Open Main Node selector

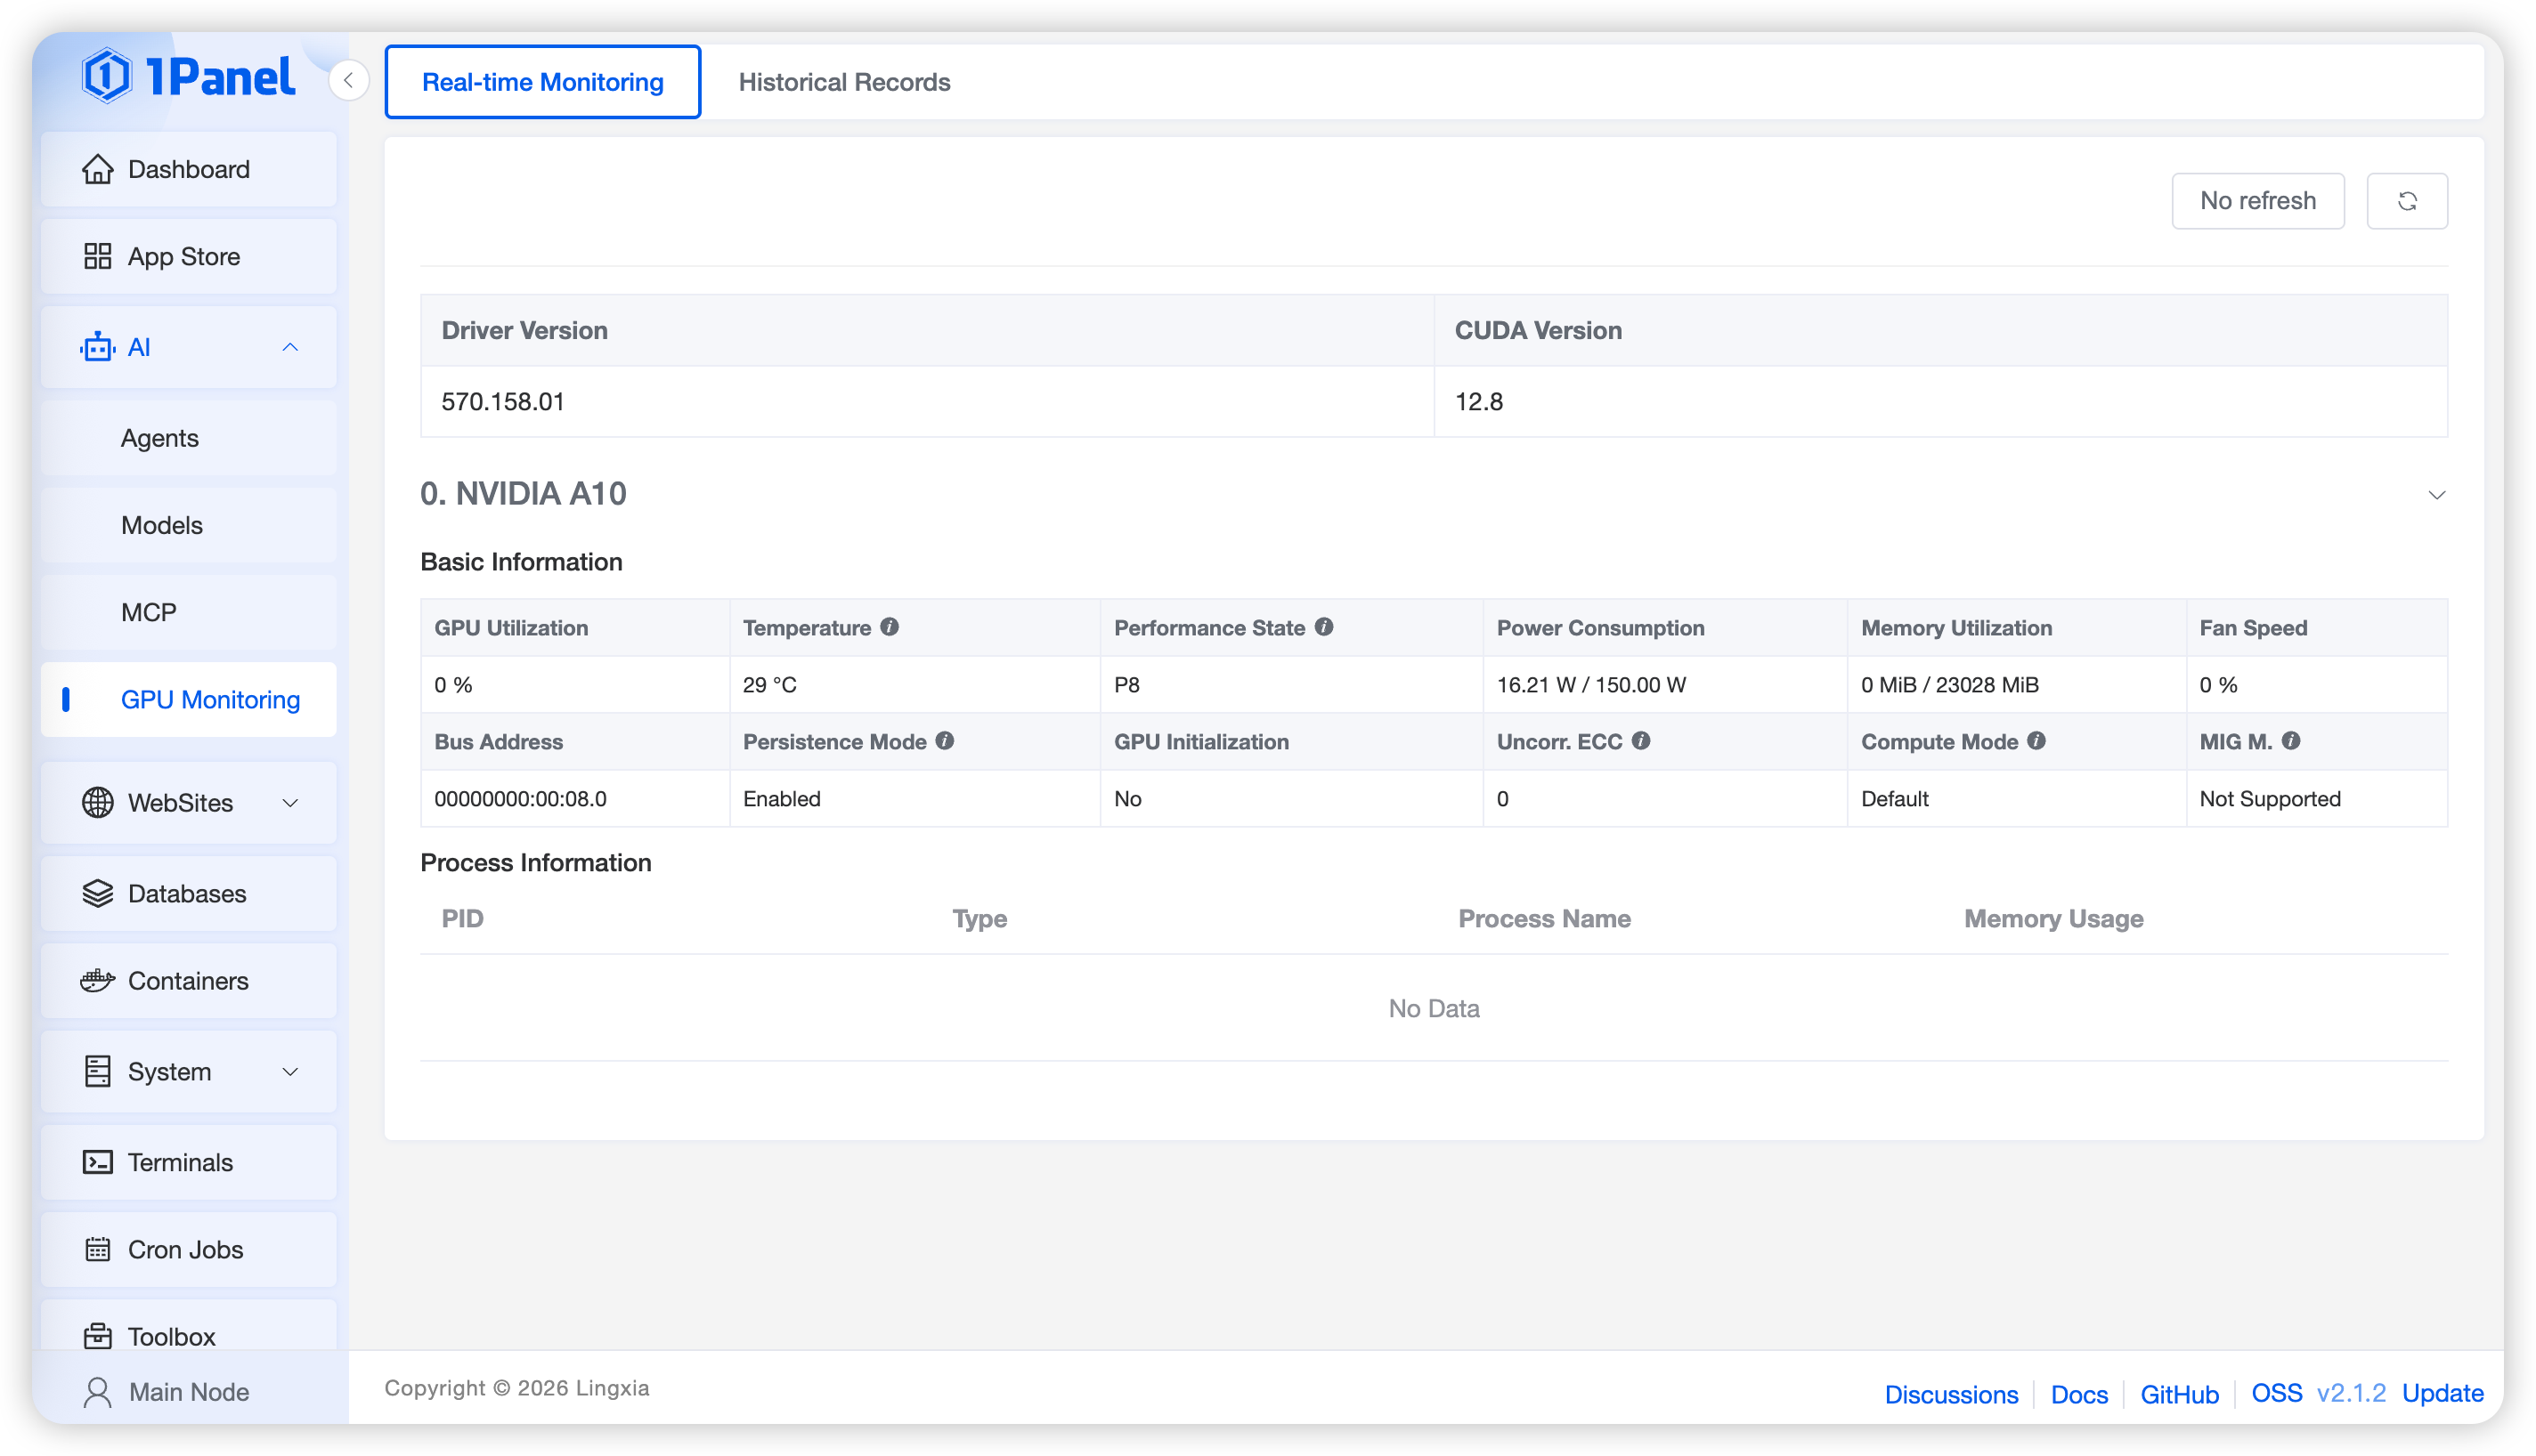click(x=188, y=1392)
